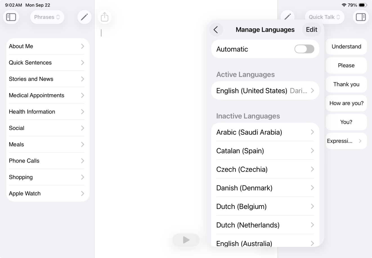Tap the pencil compose icon above the Phrases list
Viewport: 372px width, 258px height.
pyautogui.click(x=84, y=17)
